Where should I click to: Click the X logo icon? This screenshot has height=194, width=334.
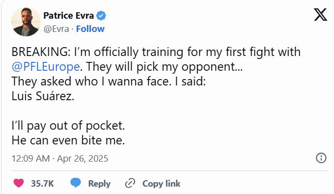pyautogui.click(x=320, y=15)
